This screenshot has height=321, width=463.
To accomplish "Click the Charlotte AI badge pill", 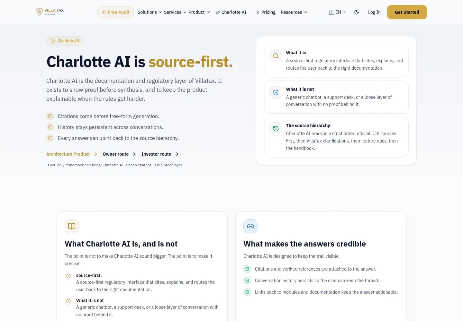I will coord(65,41).
